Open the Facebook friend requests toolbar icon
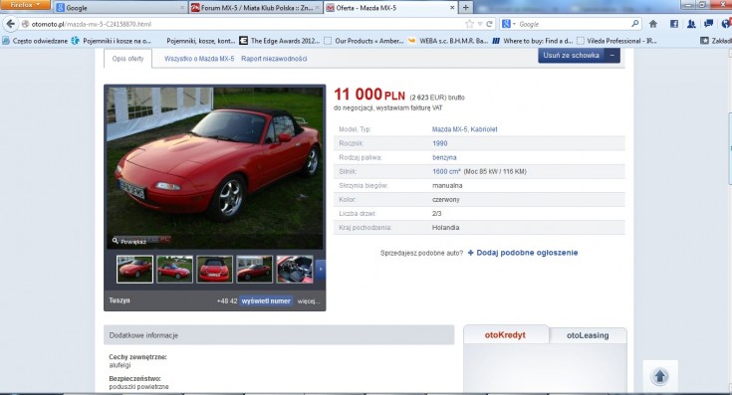The width and height of the screenshot is (732, 395). click(691, 24)
